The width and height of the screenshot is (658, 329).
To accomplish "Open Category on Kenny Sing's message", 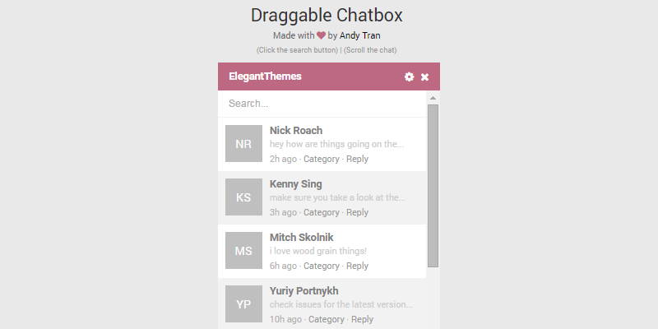I will click(x=322, y=212).
